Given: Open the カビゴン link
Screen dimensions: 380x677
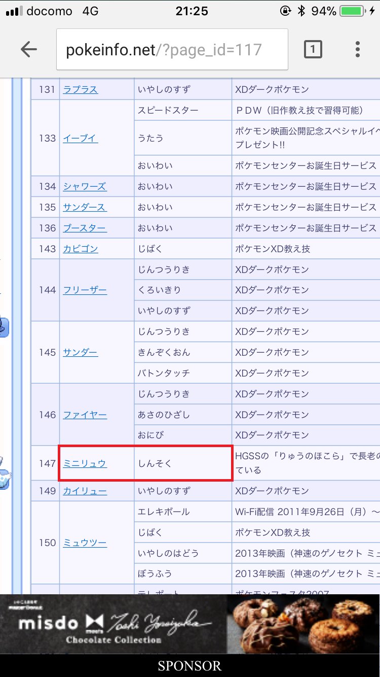Looking at the screenshot, I should pos(81,249).
